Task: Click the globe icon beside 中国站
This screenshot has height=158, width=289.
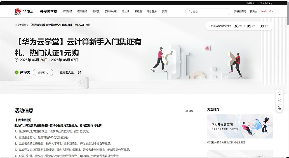Action: [246, 3]
